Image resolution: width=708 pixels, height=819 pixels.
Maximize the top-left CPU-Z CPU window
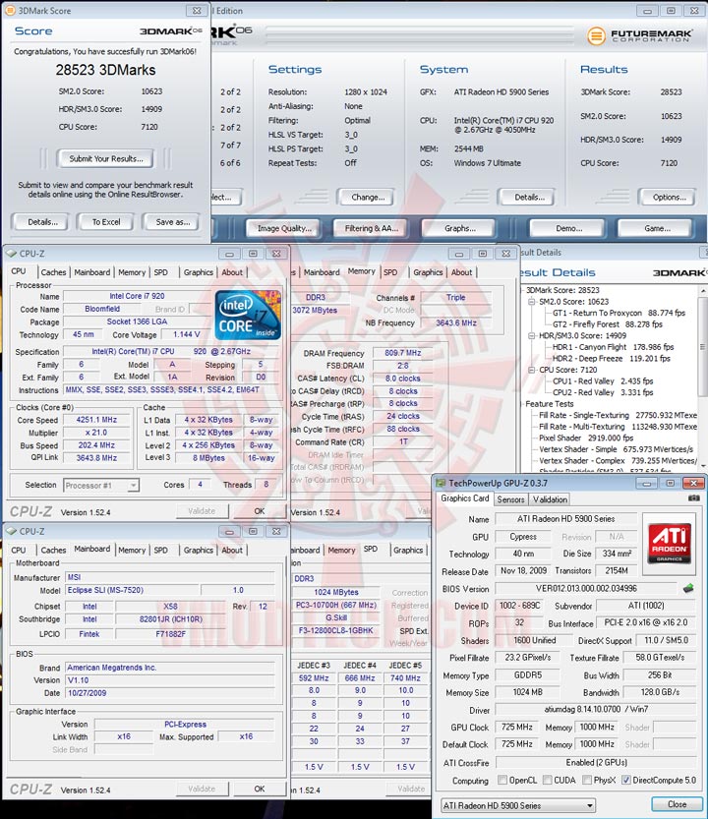[253, 254]
